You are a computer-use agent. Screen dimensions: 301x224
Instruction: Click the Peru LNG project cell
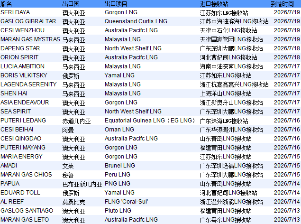[118, 175]
